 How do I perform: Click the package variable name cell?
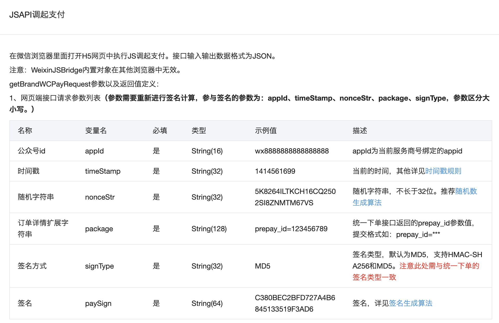(x=99, y=229)
